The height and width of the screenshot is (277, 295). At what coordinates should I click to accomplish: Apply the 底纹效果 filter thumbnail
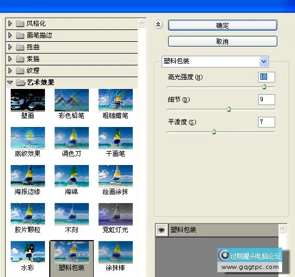(x=28, y=138)
